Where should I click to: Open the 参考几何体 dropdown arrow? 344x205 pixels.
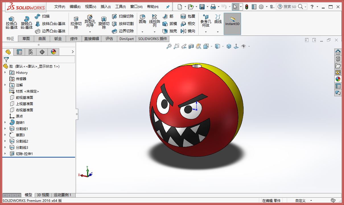[x=206, y=32]
